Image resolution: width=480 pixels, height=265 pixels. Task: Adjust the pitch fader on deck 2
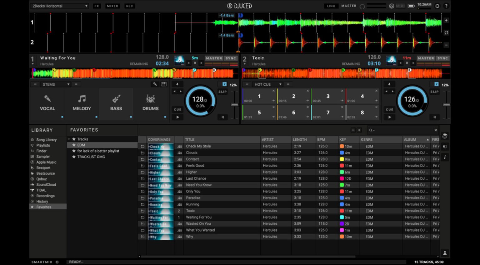pos(446,105)
